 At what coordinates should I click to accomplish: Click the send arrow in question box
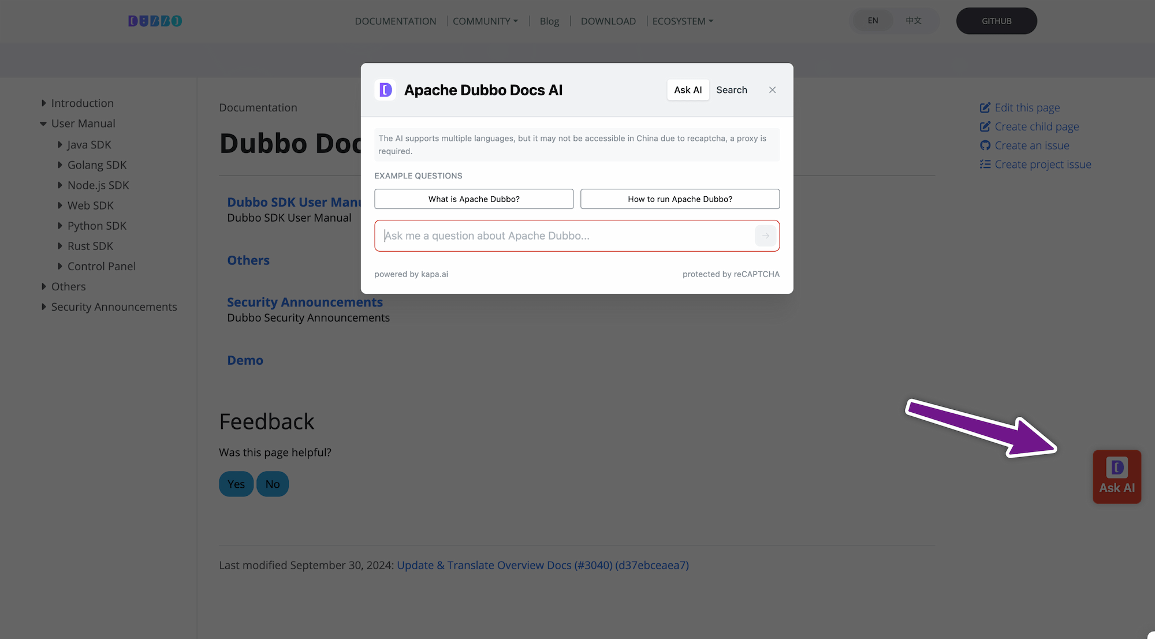(765, 236)
